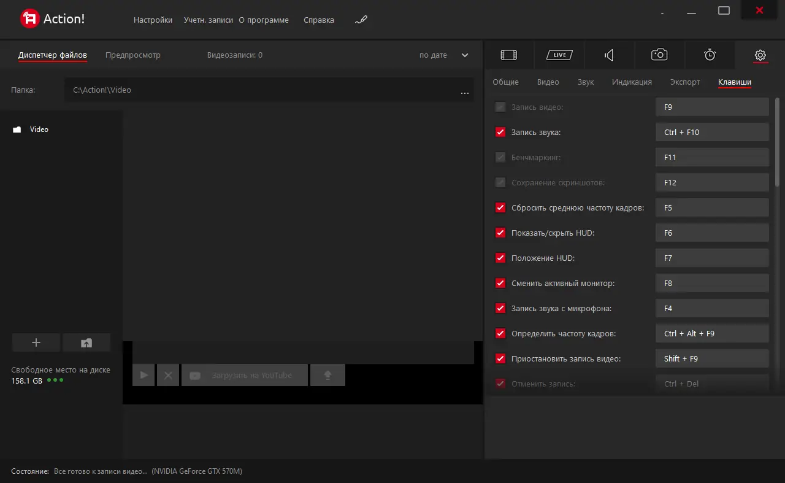785x483 pixels.
Task: Expand the sort order dropdown arrow
Action: 465,55
